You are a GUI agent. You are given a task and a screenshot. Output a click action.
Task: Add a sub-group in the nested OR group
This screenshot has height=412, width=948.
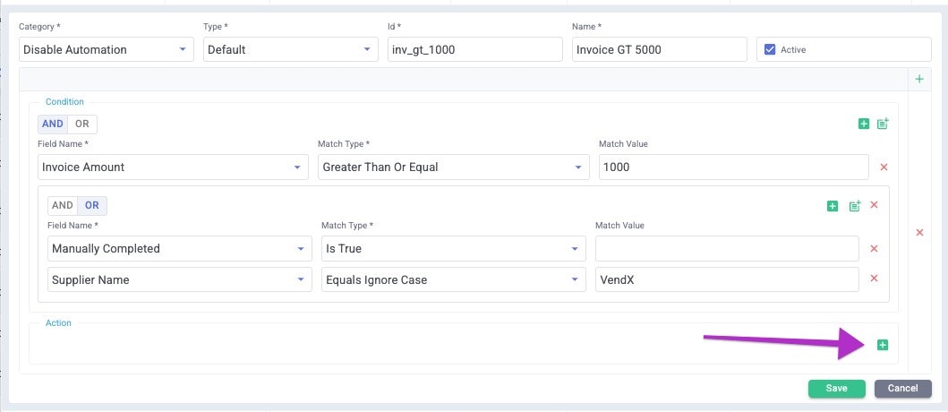[x=854, y=206]
